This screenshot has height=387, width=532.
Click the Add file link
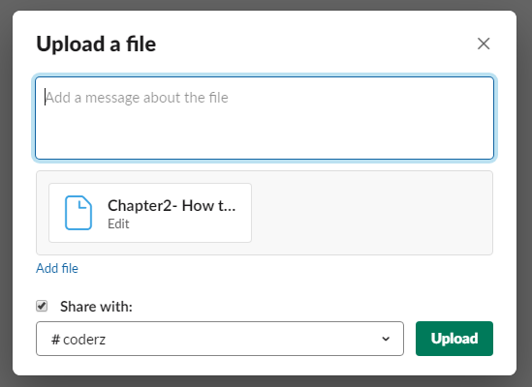[x=57, y=268]
